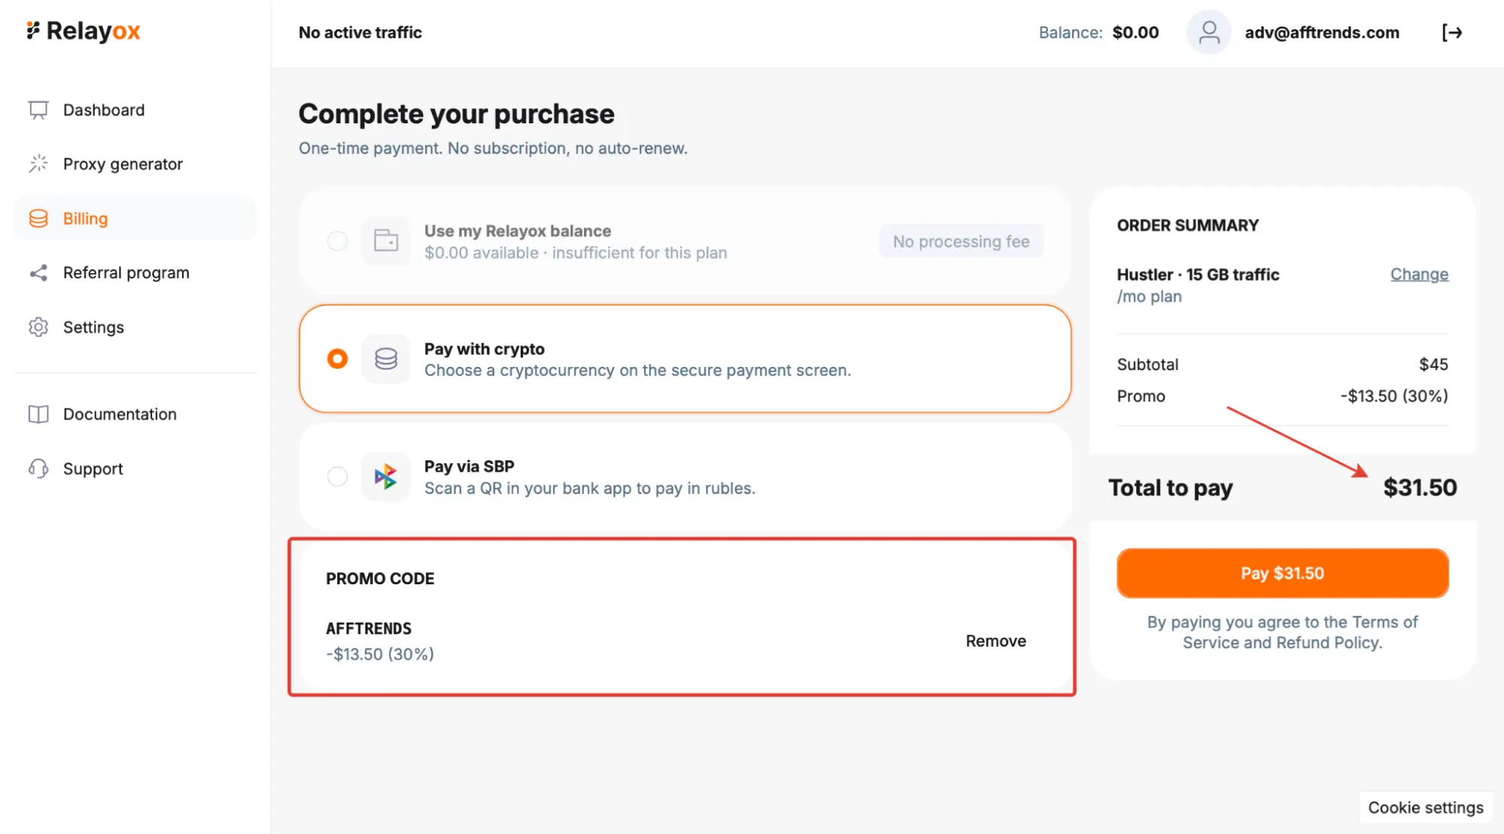Click the SBP colorful logo icon
Viewport: 1504px width, 834px height.
(x=386, y=476)
